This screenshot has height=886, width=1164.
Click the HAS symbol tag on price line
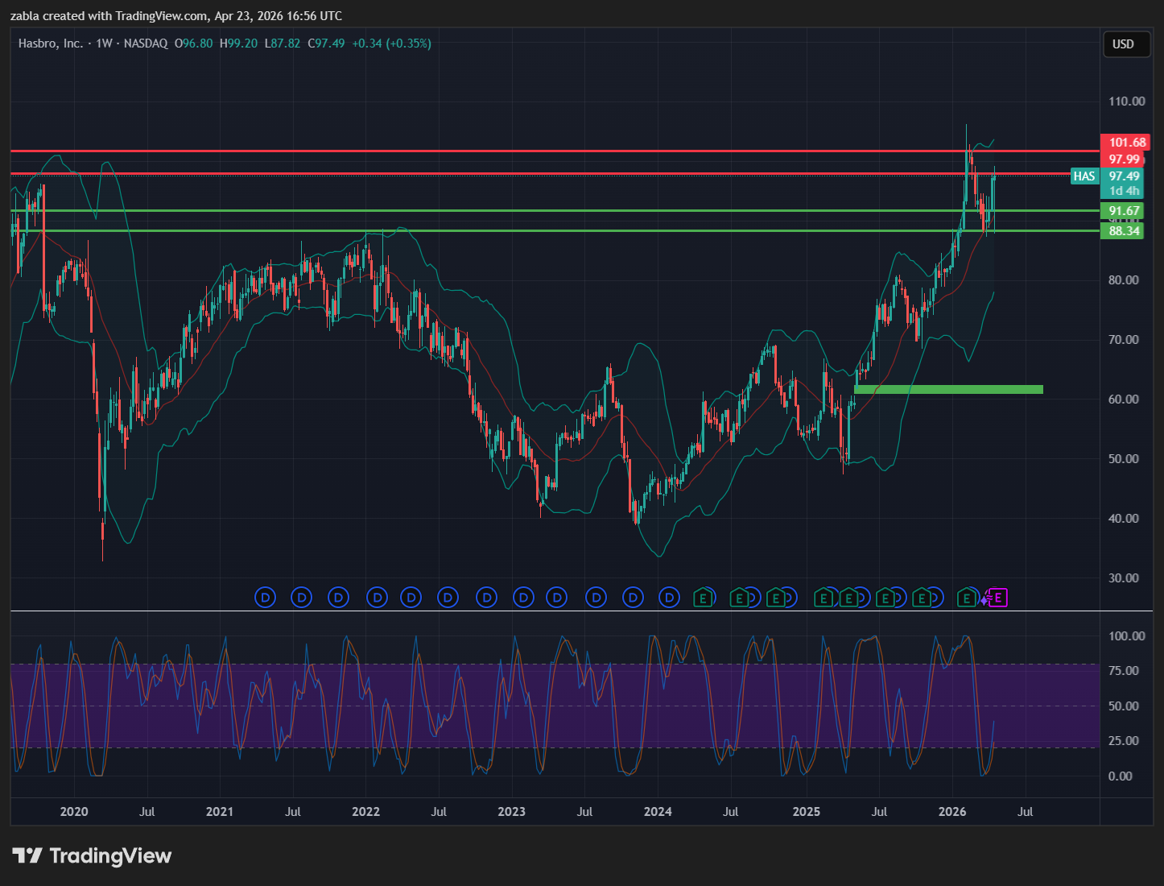pos(1084,176)
